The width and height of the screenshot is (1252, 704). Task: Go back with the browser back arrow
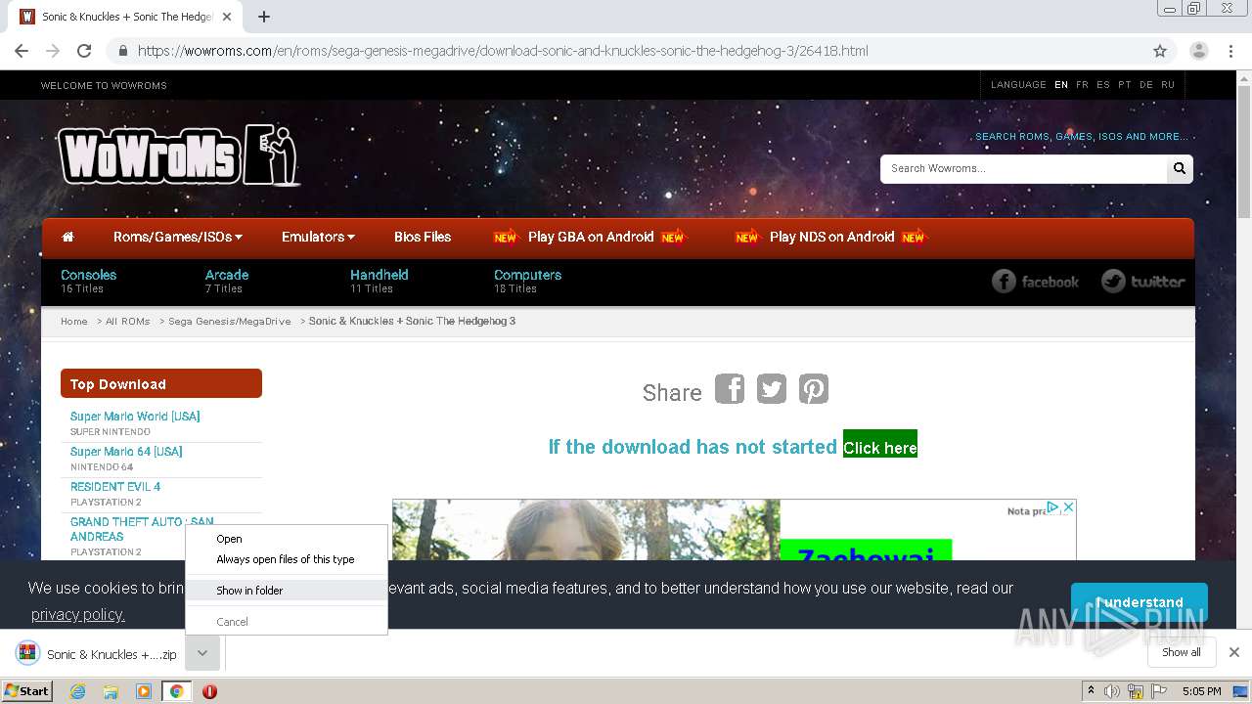click(x=22, y=51)
